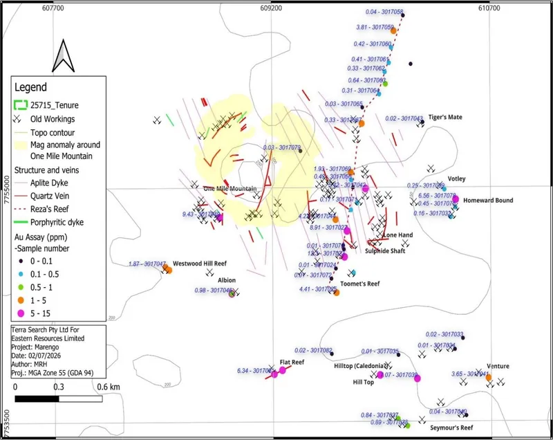Click the Old Workings crossed-picks legend symbol
The image size is (553, 440).
17,118
